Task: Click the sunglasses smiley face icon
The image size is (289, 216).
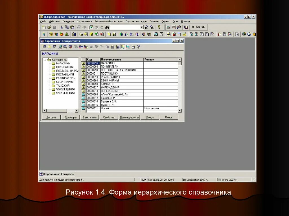Action: pyautogui.click(x=51, y=34)
